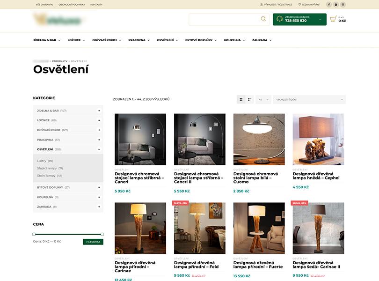This screenshot has width=379, height=281.
Task: Open Cancri II floor lamp thumbnail
Action: coord(200,140)
